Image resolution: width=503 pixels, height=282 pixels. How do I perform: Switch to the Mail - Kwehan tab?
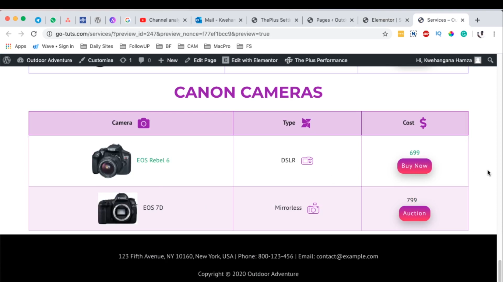219,20
